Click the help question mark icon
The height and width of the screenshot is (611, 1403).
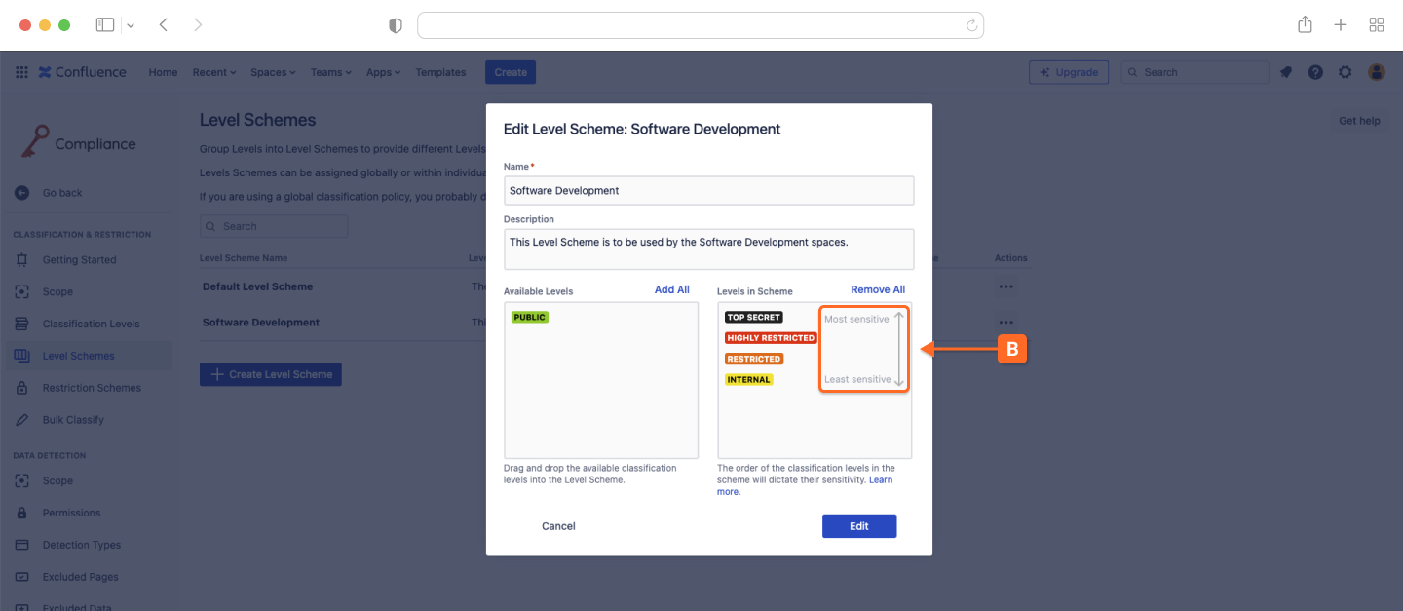pos(1315,72)
